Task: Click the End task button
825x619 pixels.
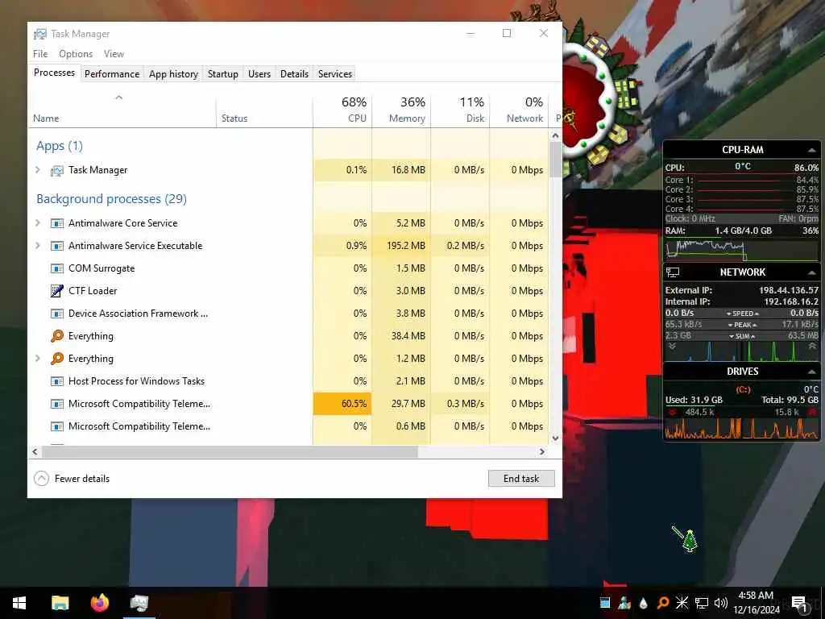Action: (x=521, y=479)
